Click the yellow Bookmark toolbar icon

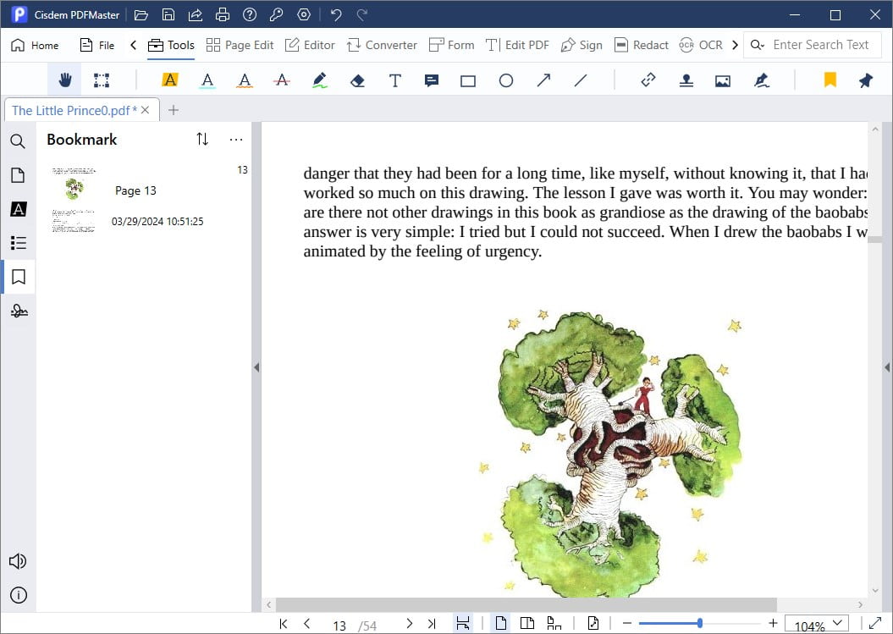click(x=830, y=80)
